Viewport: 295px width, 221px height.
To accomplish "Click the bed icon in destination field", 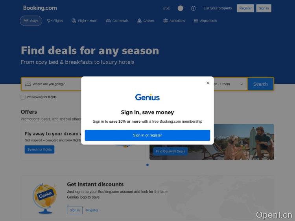I will [x=28, y=84].
